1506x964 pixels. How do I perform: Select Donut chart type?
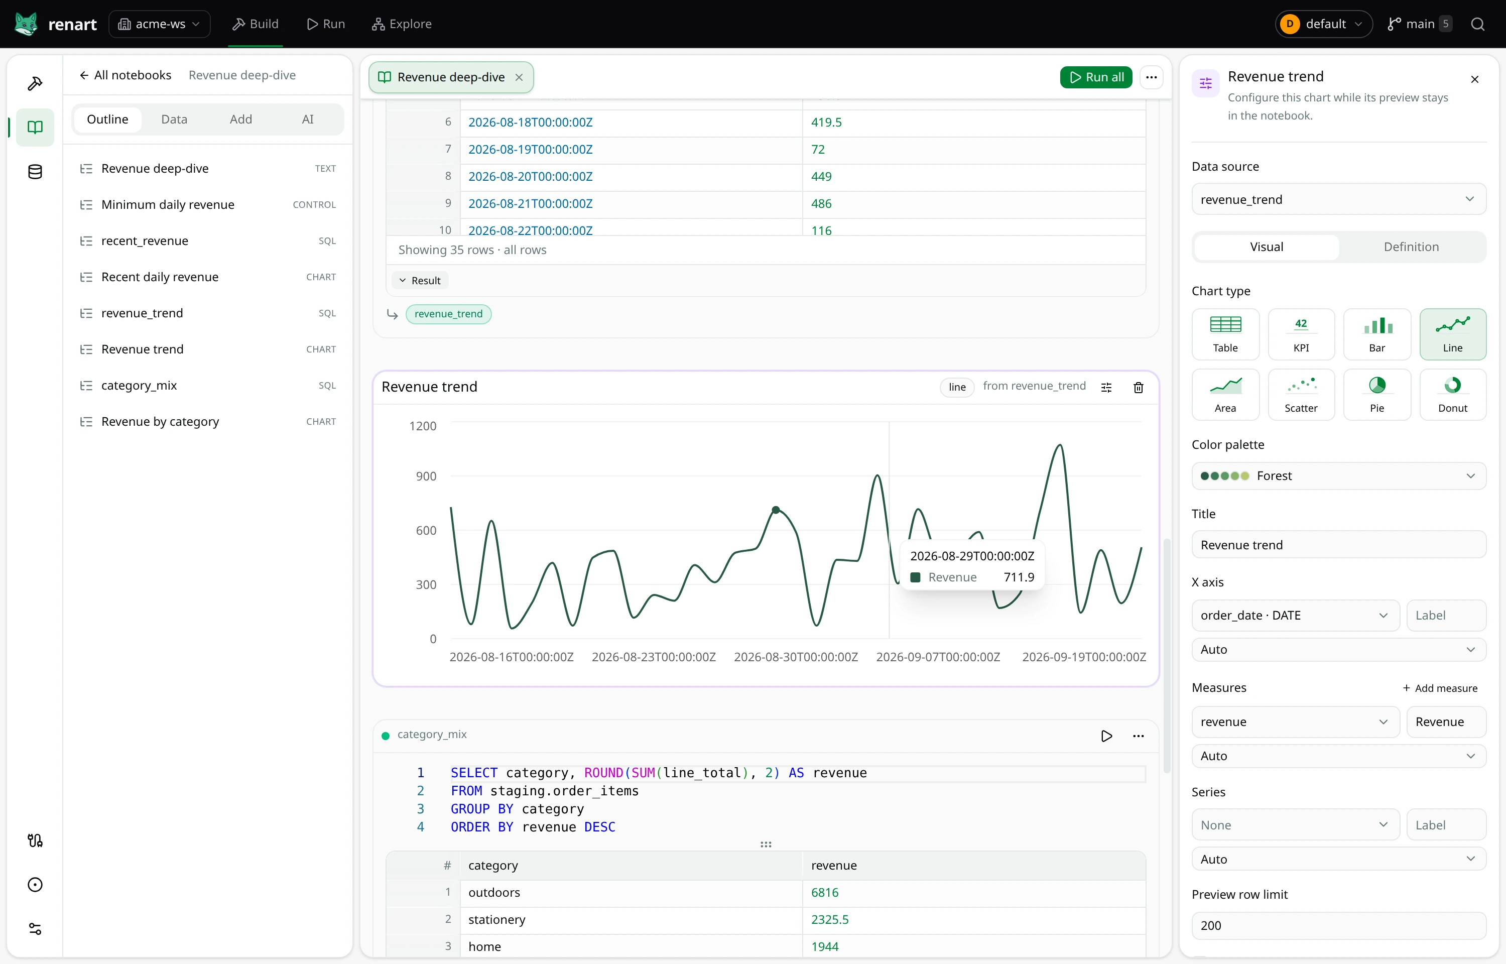[1453, 394]
